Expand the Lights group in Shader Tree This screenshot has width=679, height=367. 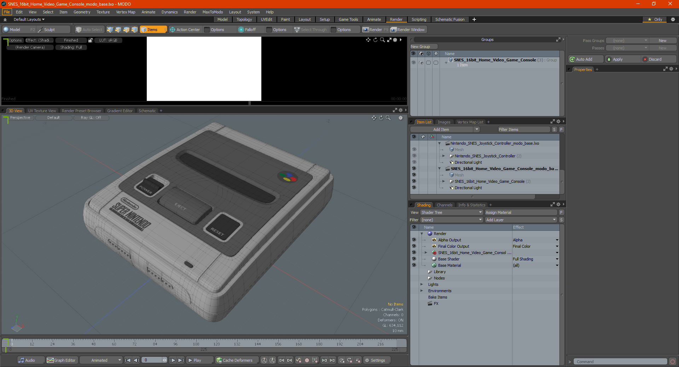[x=422, y=284]
